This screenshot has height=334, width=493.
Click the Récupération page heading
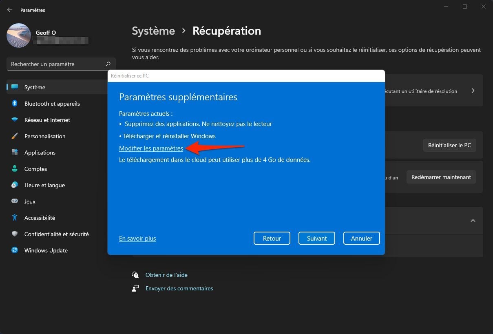click(227, 31)
